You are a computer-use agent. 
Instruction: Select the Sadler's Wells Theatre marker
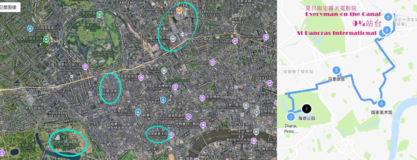(x=235, y=41)
